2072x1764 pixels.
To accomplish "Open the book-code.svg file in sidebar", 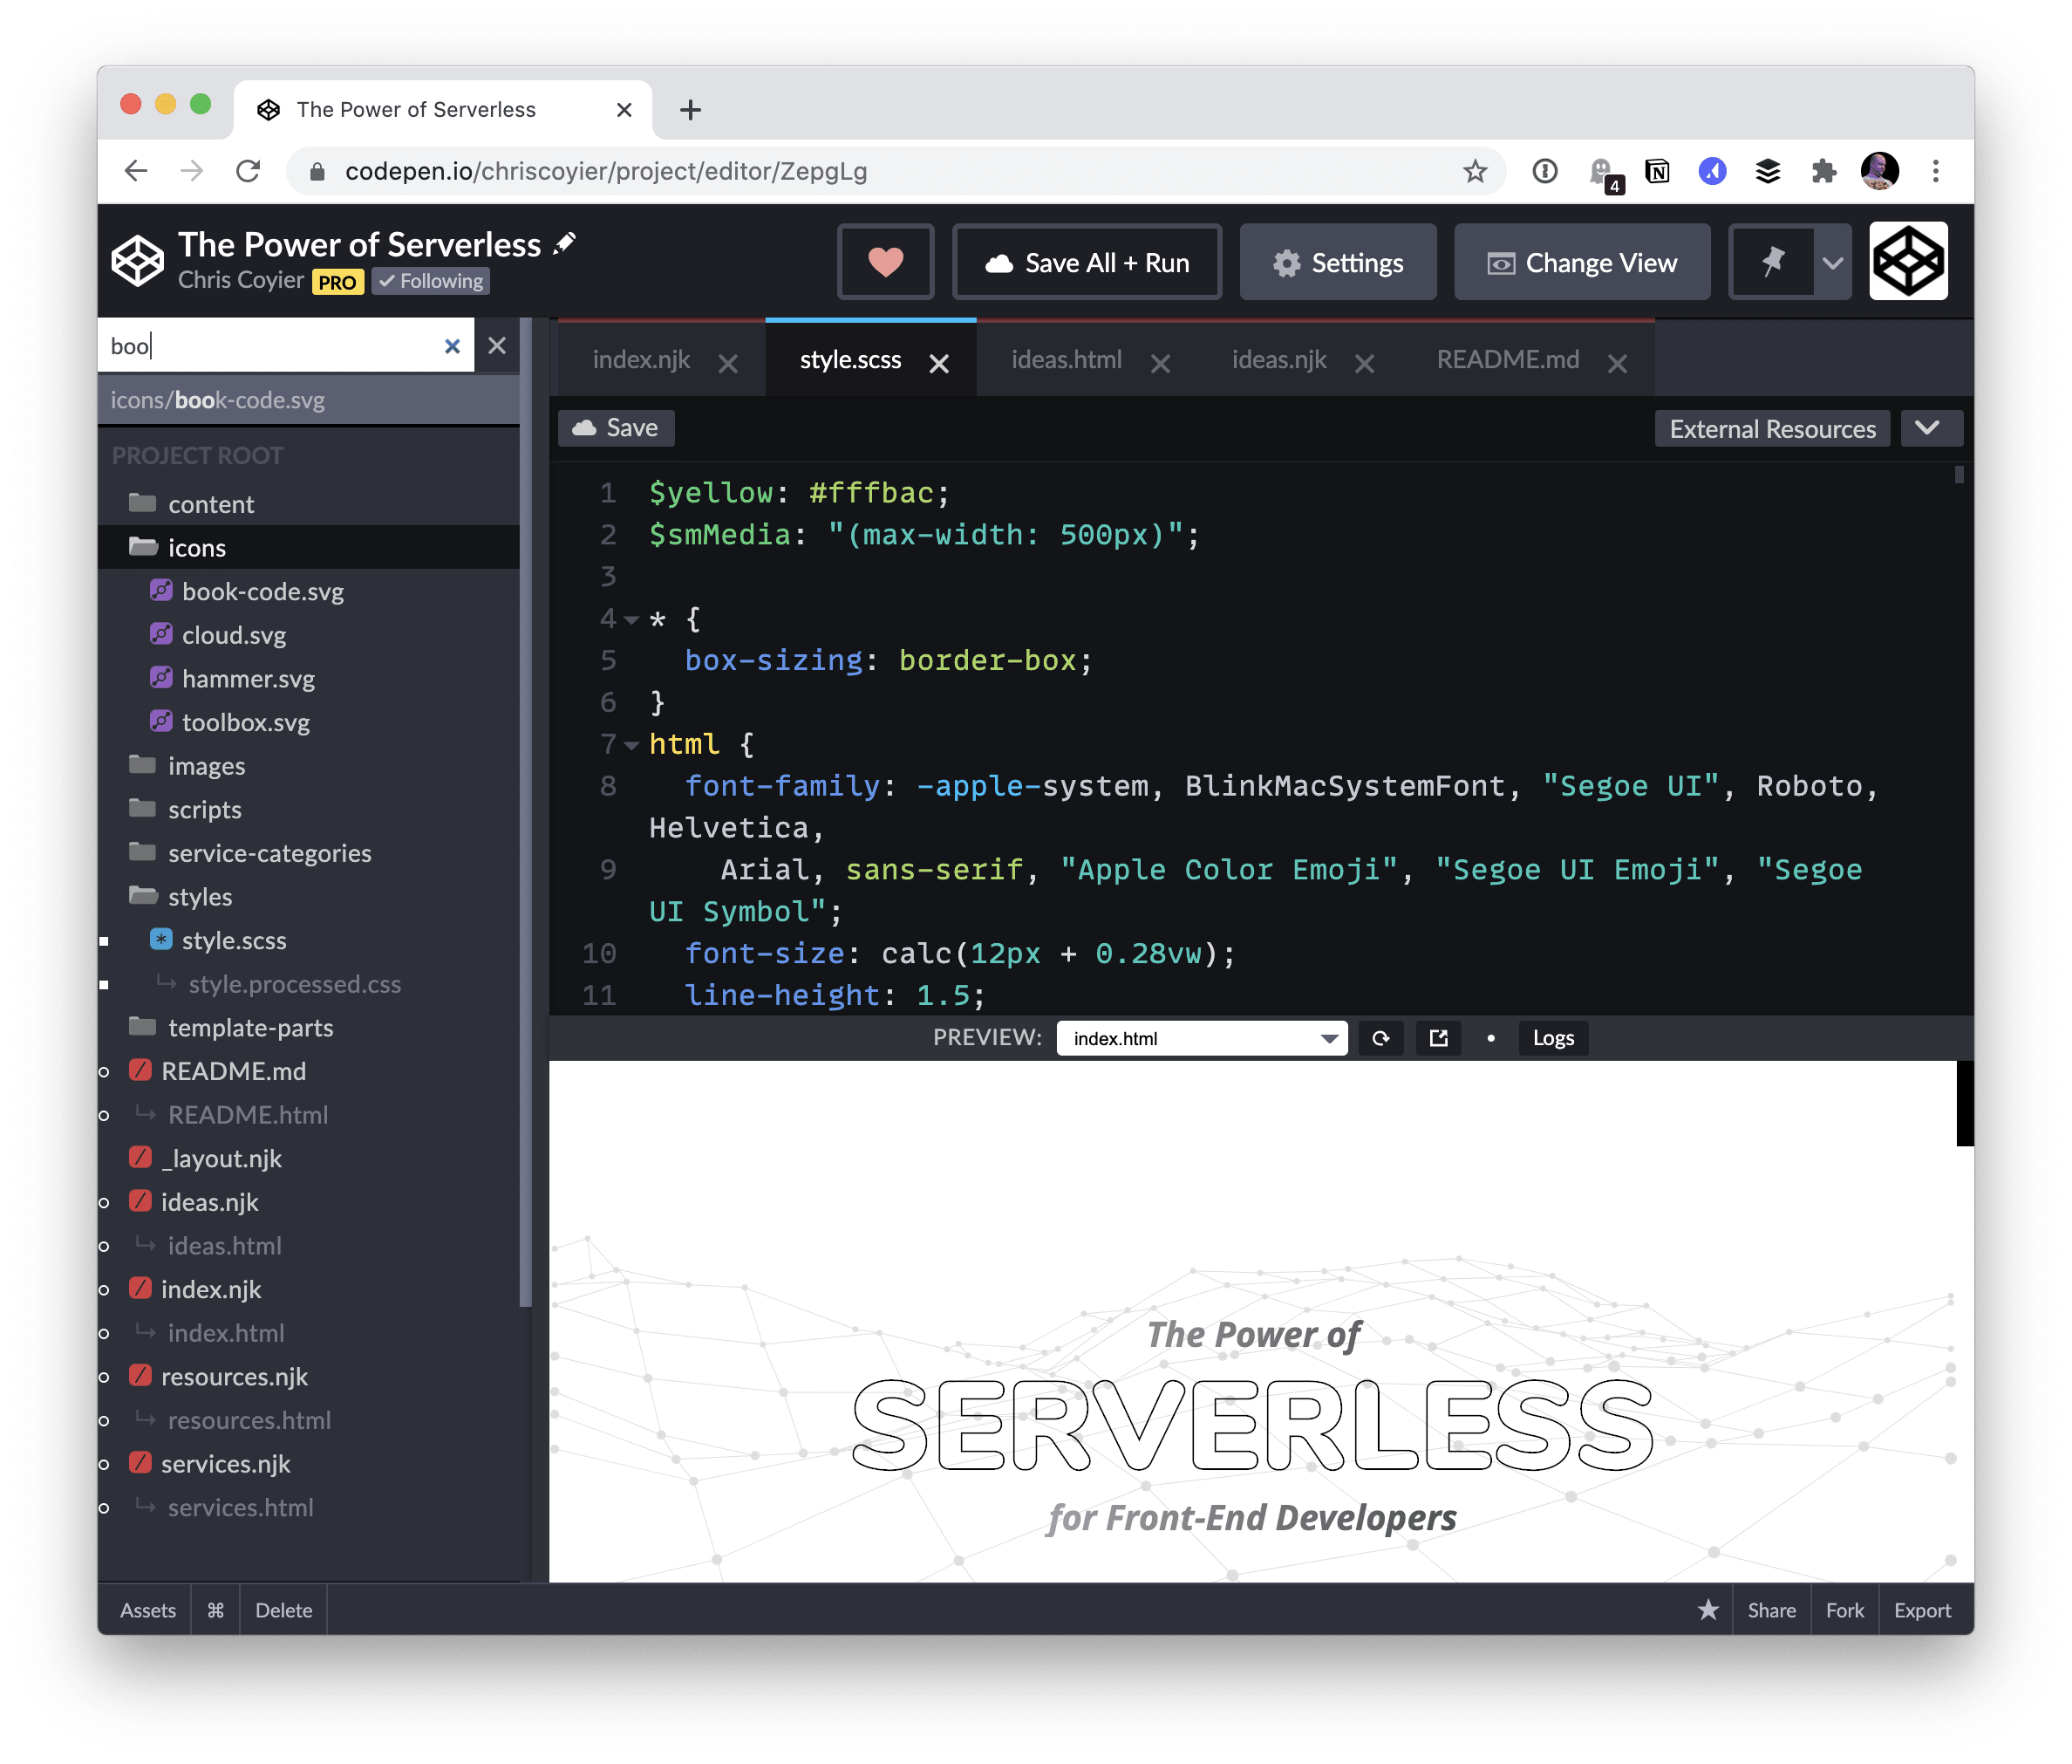I will pyautogui.click(x=262, y=591).
